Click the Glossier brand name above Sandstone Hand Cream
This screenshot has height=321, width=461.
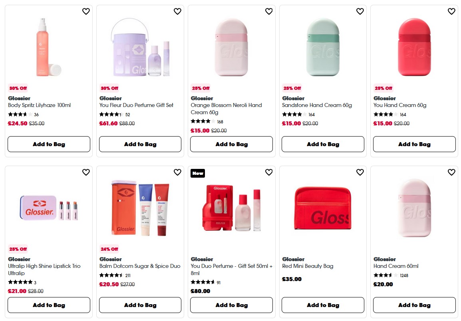[x=293, y=98]
